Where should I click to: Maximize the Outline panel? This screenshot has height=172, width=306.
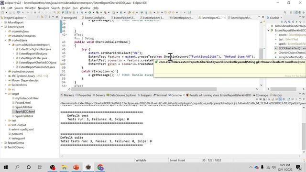click(x=304, y=17)
